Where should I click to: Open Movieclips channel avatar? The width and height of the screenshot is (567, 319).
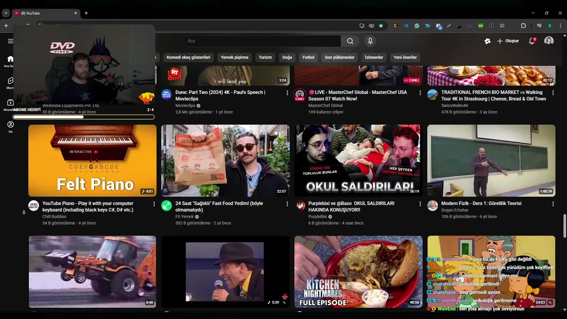coord(167,94)
